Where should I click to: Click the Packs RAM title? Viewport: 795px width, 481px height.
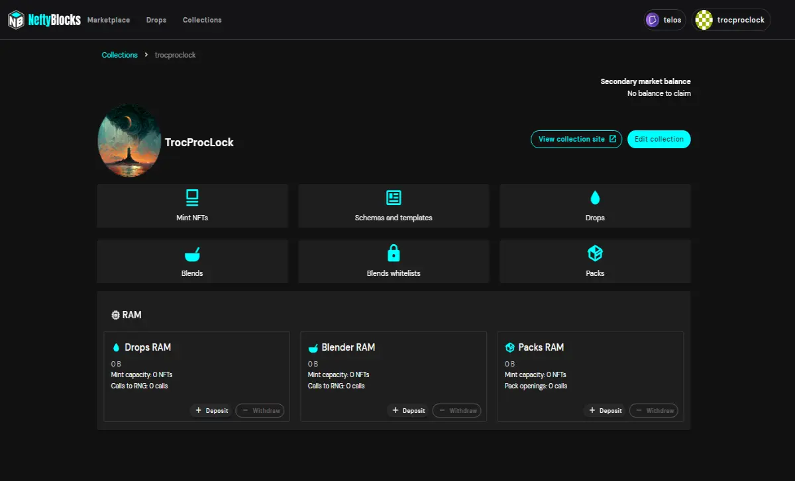coord(541,347)
